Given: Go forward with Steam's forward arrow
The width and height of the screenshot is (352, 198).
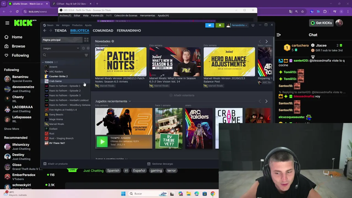Looking at the screenshot, I should click(x=50, y=31).
